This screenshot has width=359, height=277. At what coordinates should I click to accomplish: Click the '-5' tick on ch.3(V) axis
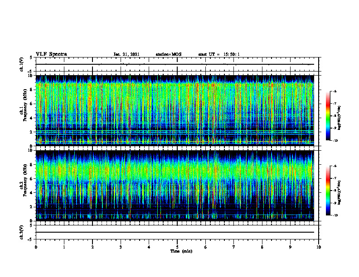point(30,239)
